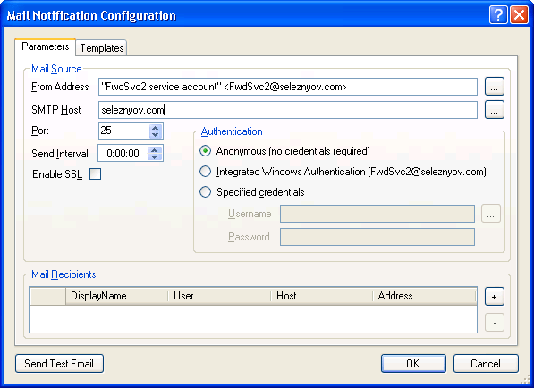Viewport: 534px width, 388px height.
Task: Increase the Port value with up arrow
Action: 156,128
